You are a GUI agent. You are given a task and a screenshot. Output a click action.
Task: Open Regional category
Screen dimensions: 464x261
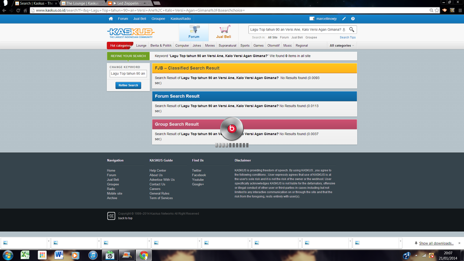[302, 46]
